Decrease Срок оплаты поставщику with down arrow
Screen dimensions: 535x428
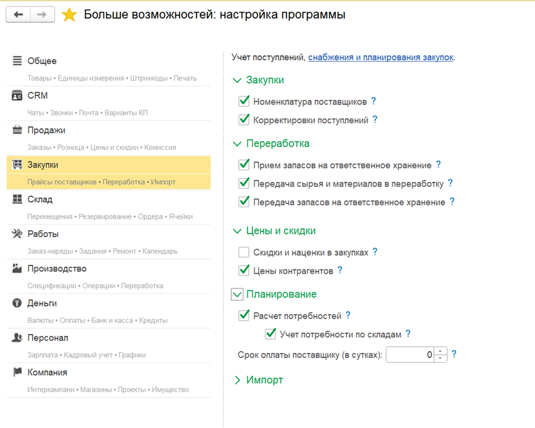[x=440, y=358]
